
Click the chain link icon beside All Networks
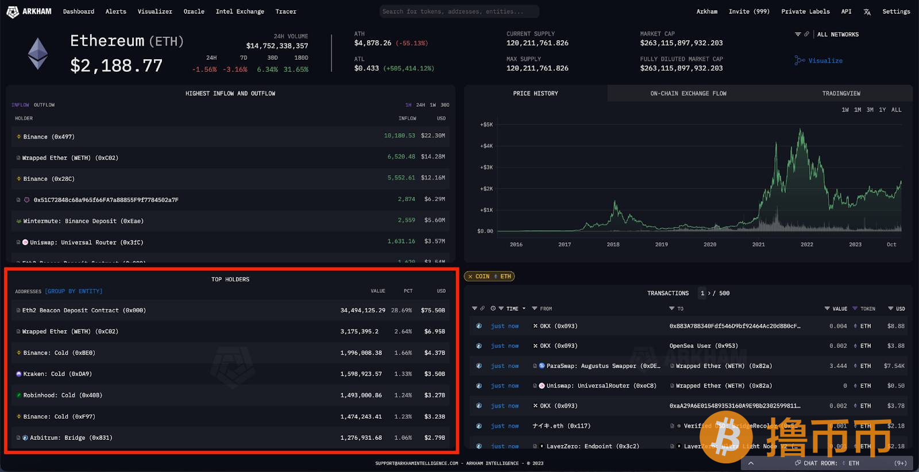[806, 34]
